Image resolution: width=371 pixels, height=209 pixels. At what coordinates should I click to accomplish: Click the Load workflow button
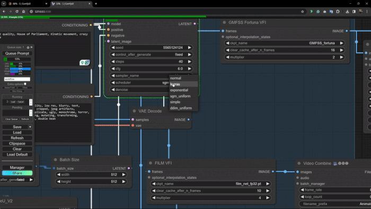click(x=17, y=133)
